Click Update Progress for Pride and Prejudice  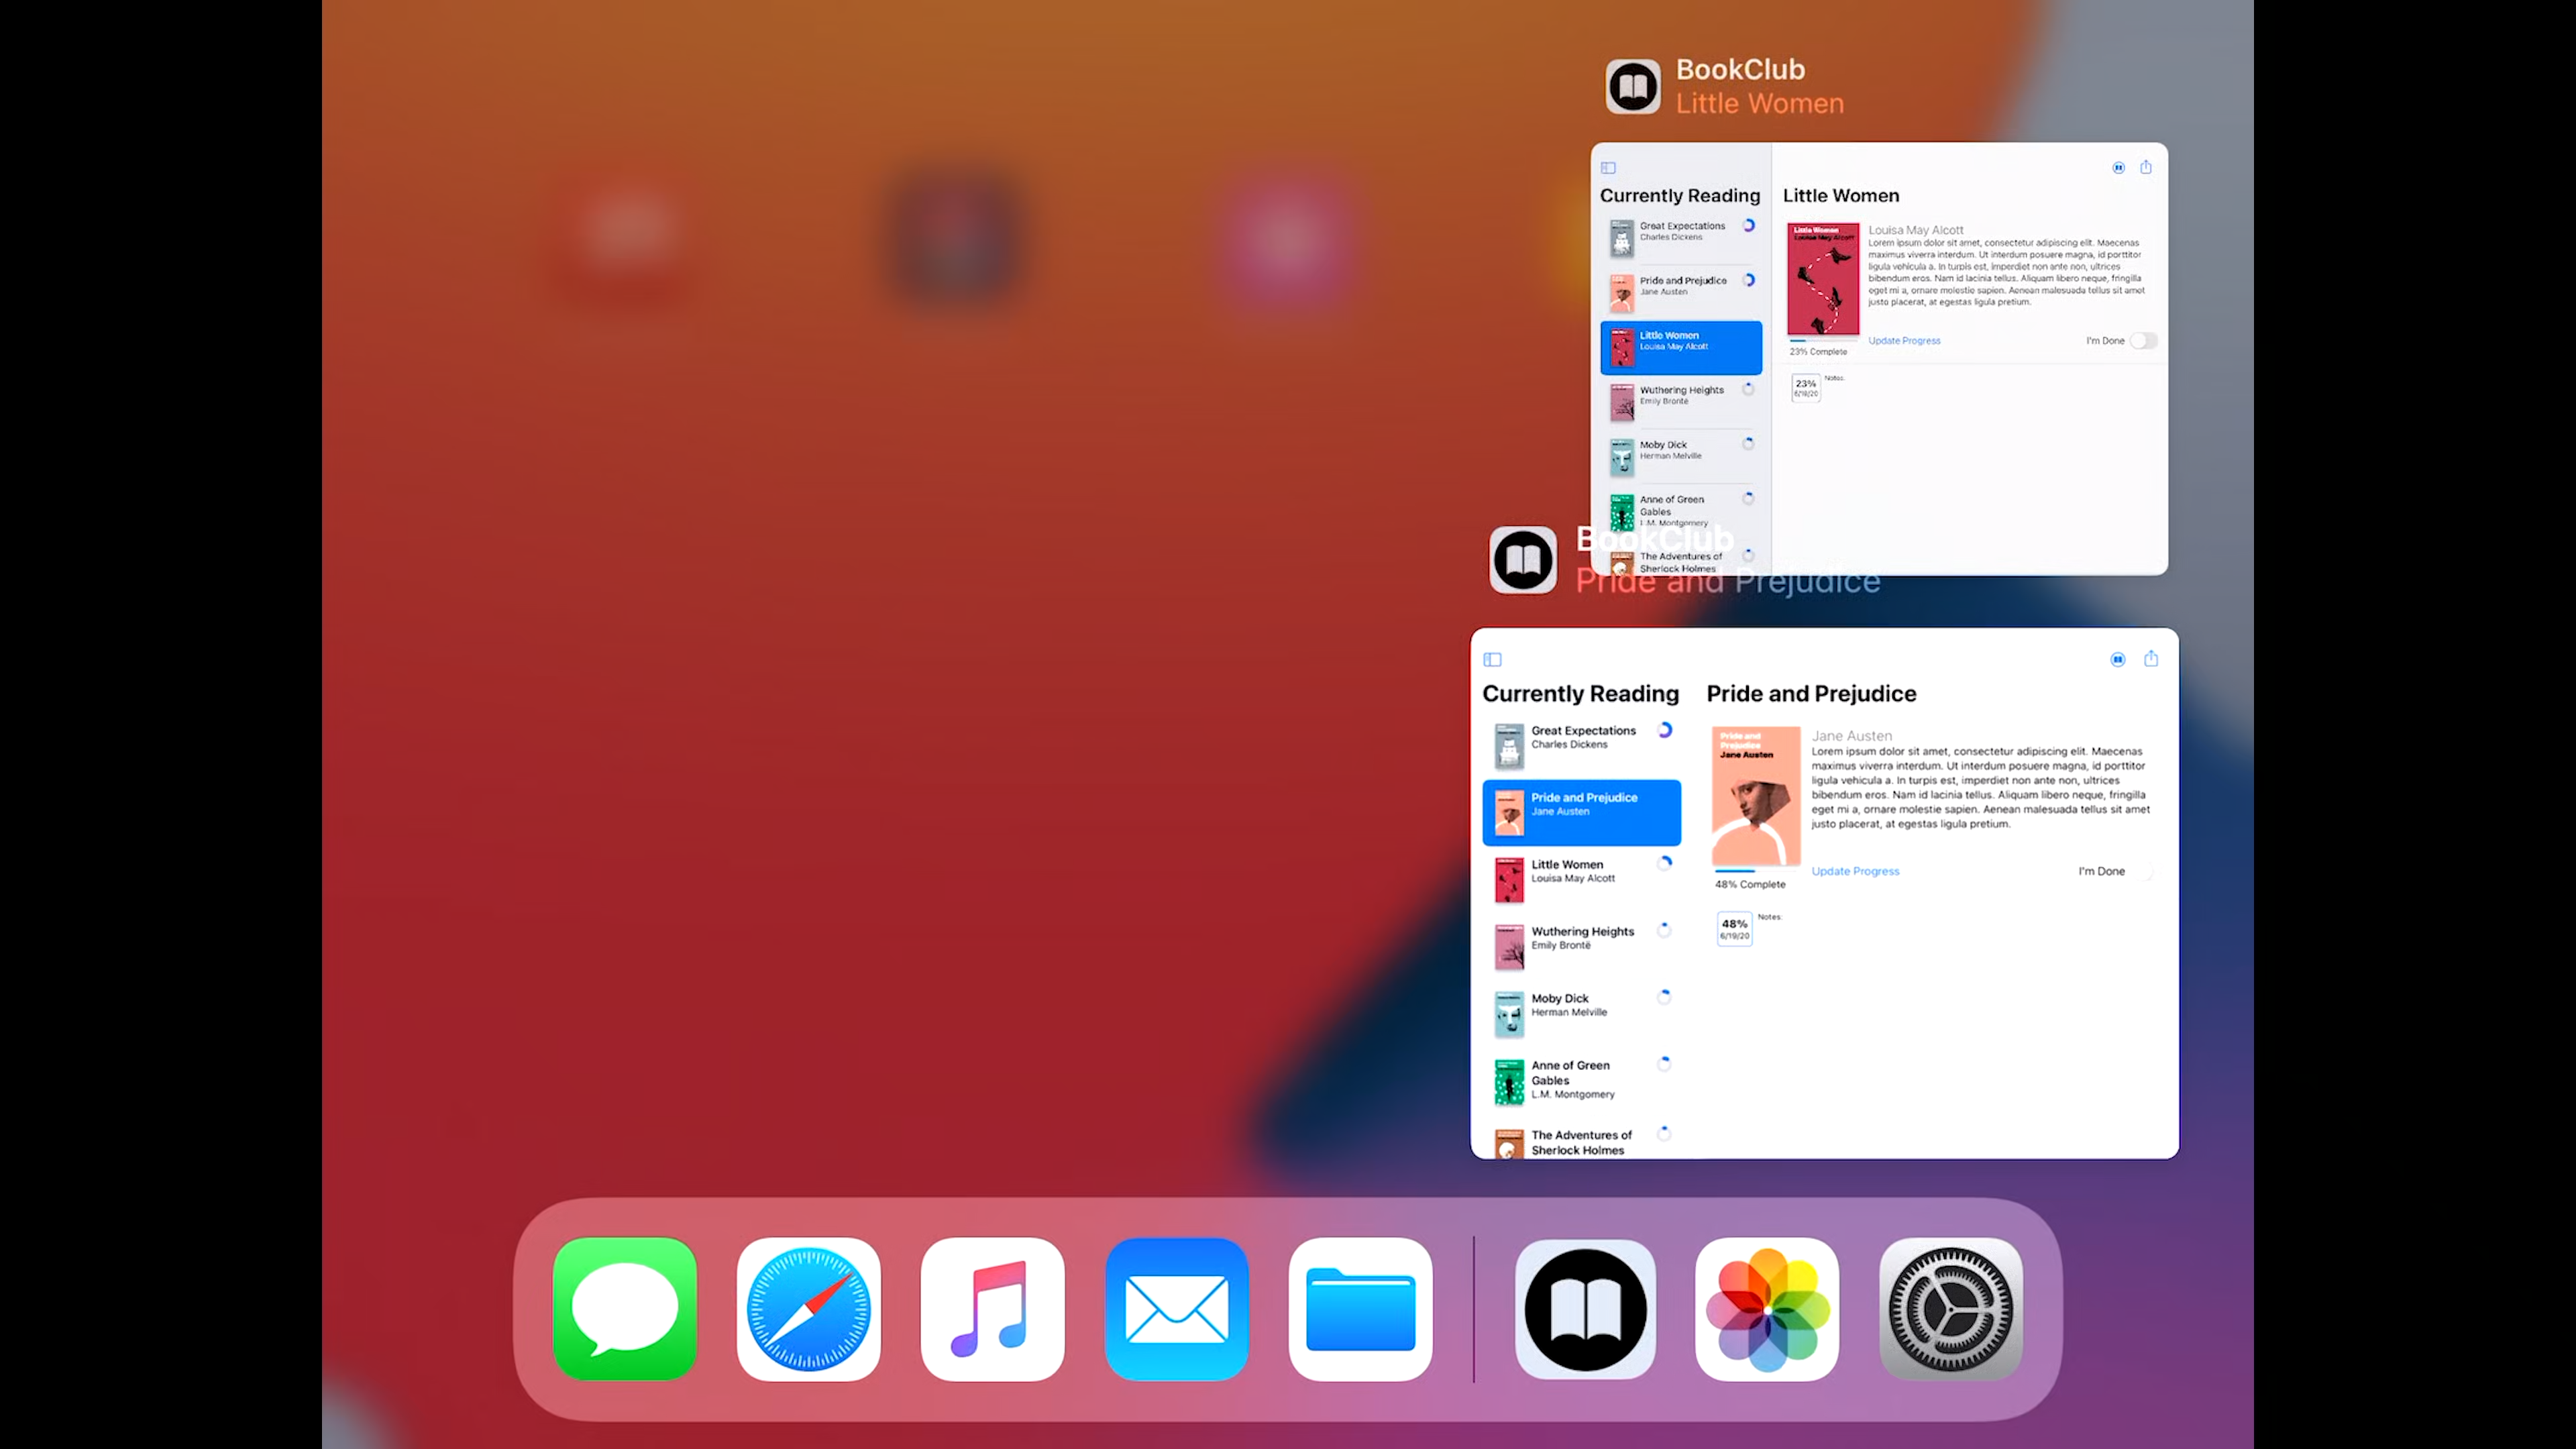pos(1855,871)
